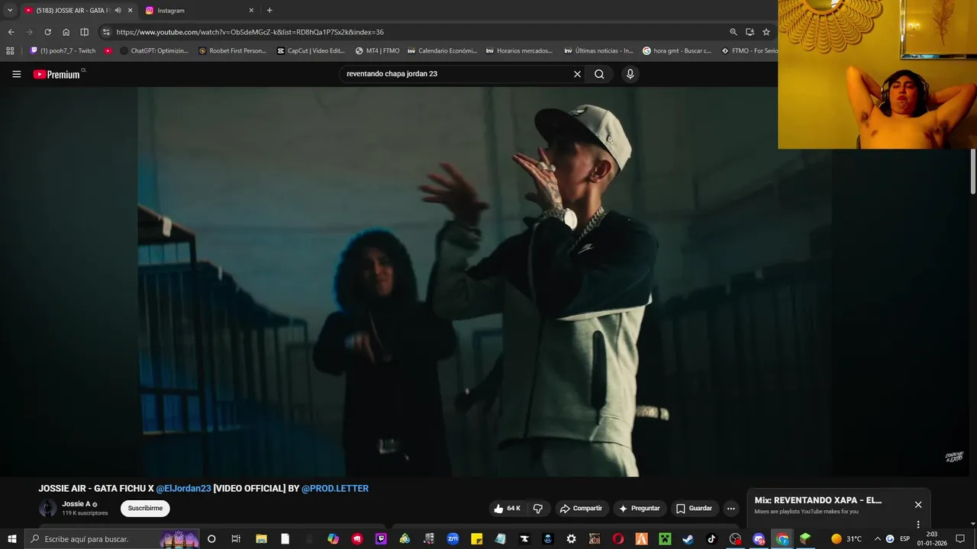Image resolution: width=977 pixels, height=549 pixels.
Task: Share the video via Compartir
Action: pyautogui.click(x=581, y=509)
